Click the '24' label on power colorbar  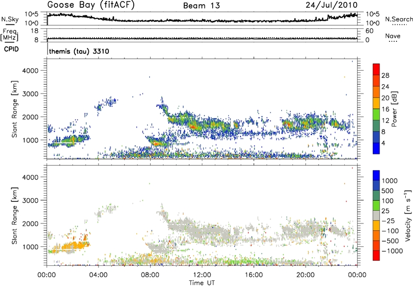click(x=385, y=87)
